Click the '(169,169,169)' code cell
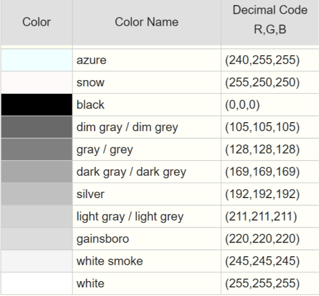This screenshot has height=296, width=319. (270, 172)
